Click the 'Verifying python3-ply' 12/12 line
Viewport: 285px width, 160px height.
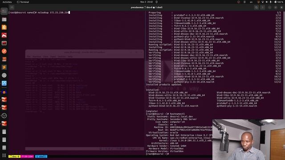215,82
